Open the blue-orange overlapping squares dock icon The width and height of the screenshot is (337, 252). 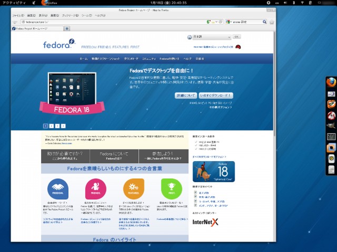(331, 148)
